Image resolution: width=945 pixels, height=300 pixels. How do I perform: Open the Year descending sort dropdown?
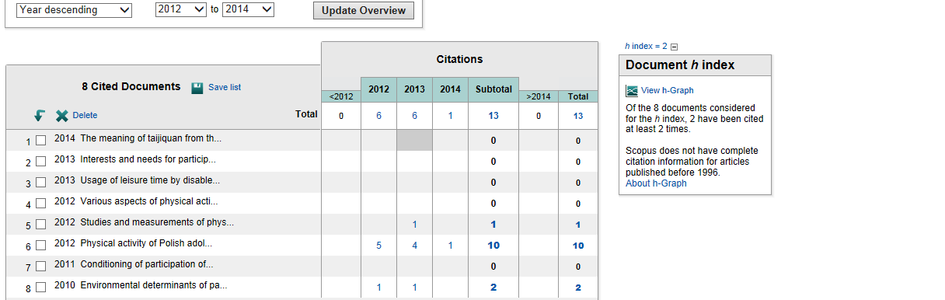pyautogui.click(x=75, y=10)
